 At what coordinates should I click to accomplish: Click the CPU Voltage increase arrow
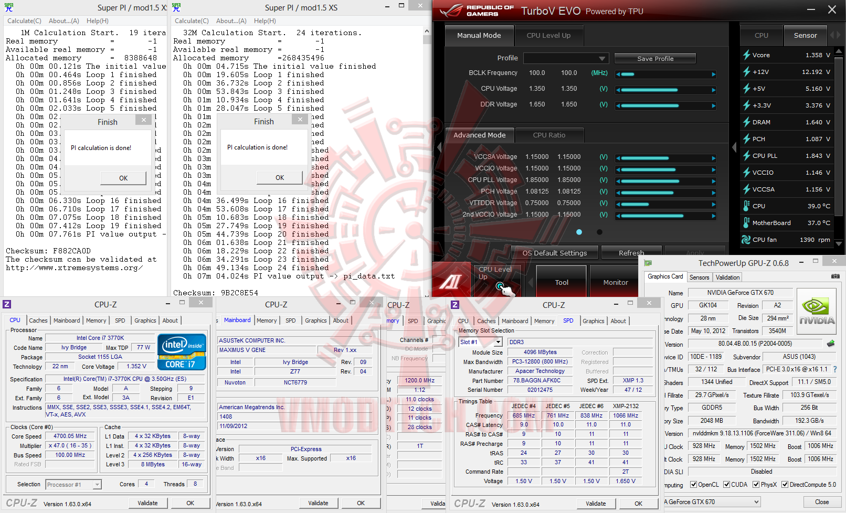pos(714,90)
